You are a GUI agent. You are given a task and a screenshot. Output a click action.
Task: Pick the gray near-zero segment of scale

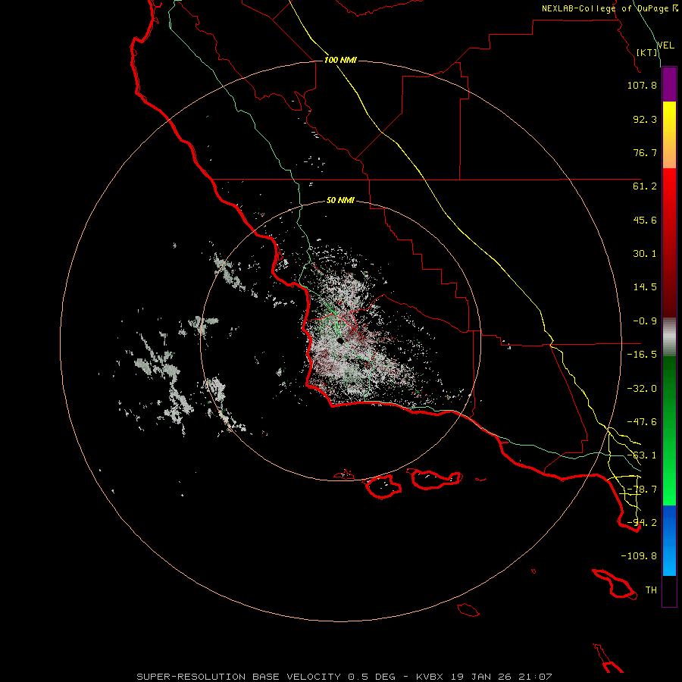(669, 337)
